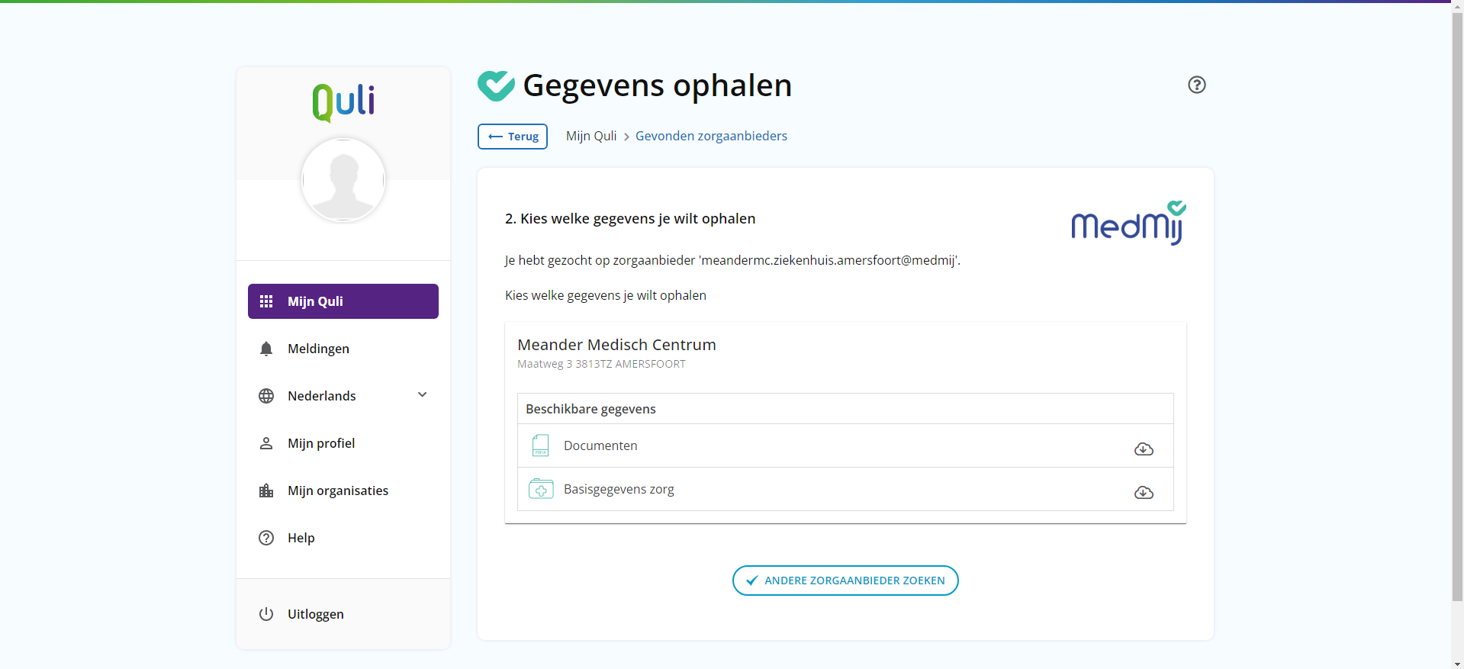Viewport: 1464px width, 669px height.
Task: Click the Meander Medisch Centrum heading
Action: (x=616, y=345)
